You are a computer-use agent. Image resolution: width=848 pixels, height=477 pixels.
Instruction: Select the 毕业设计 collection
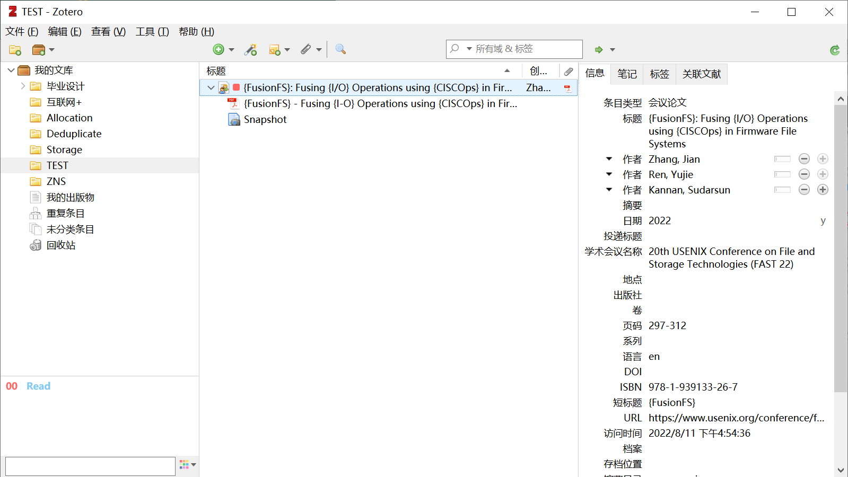[x=65, y=86]
